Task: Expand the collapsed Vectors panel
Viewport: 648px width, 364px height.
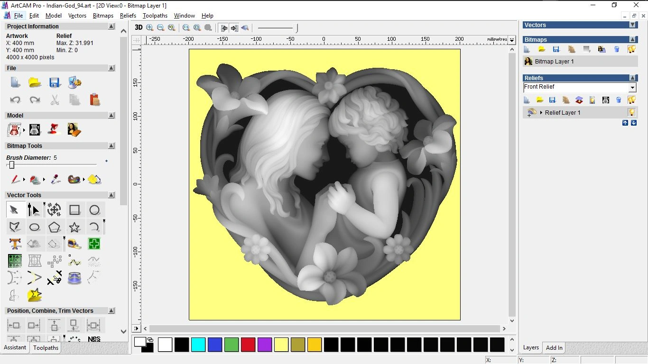Action: (x=632, y=25)
